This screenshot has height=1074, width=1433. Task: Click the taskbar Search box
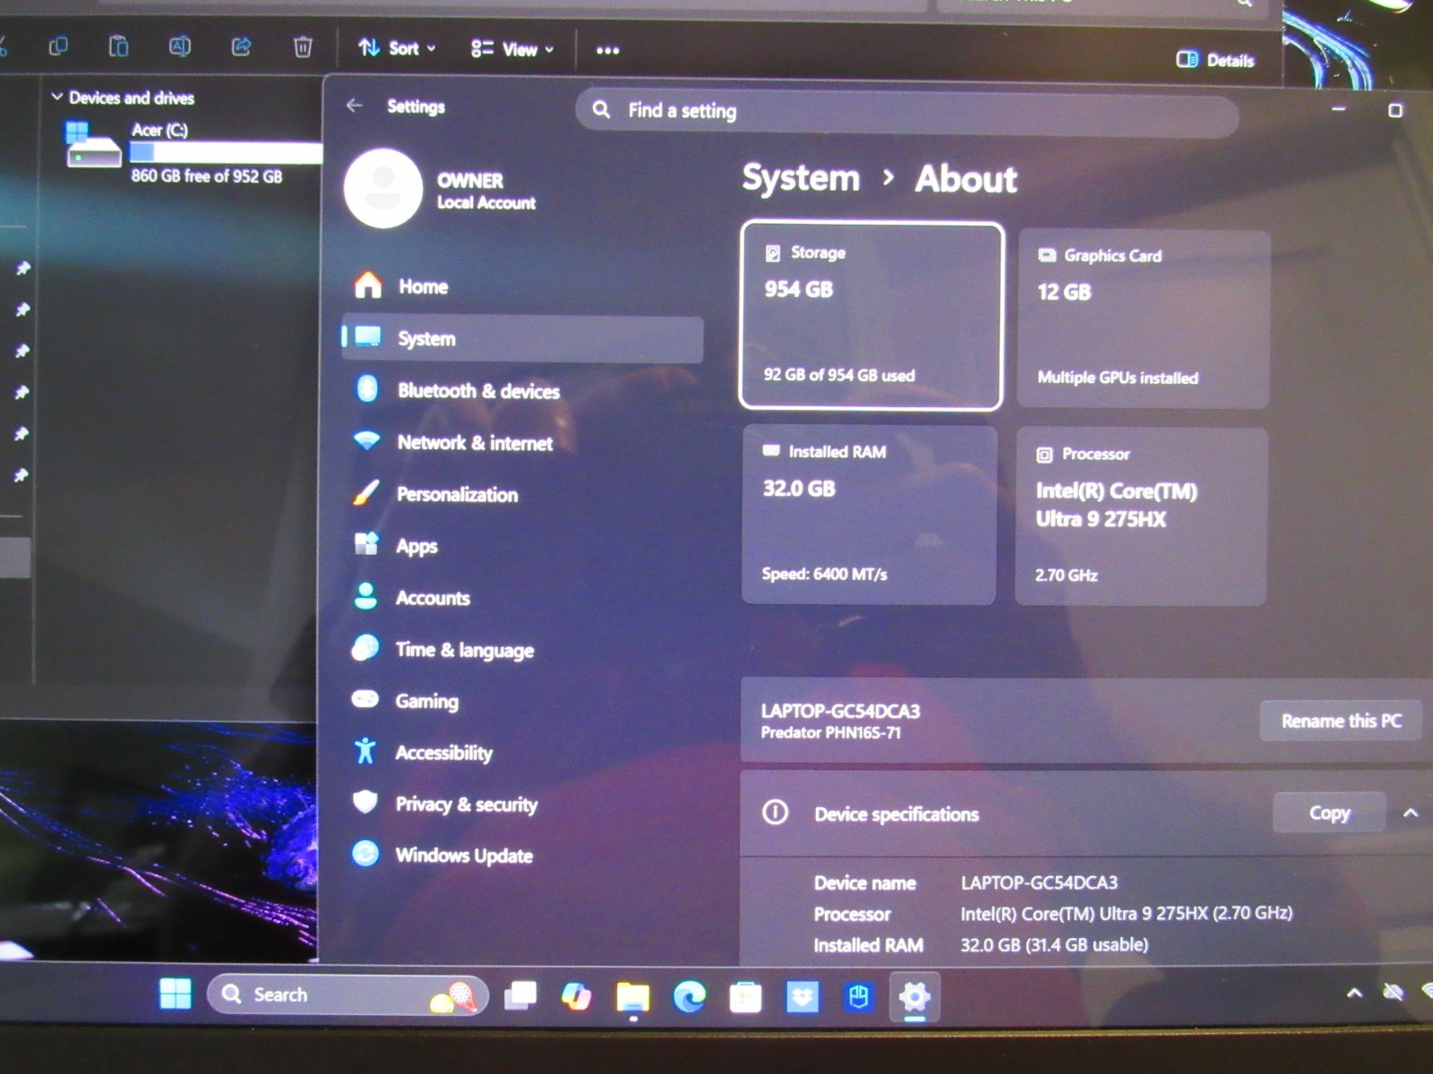(x=348, y=994)
